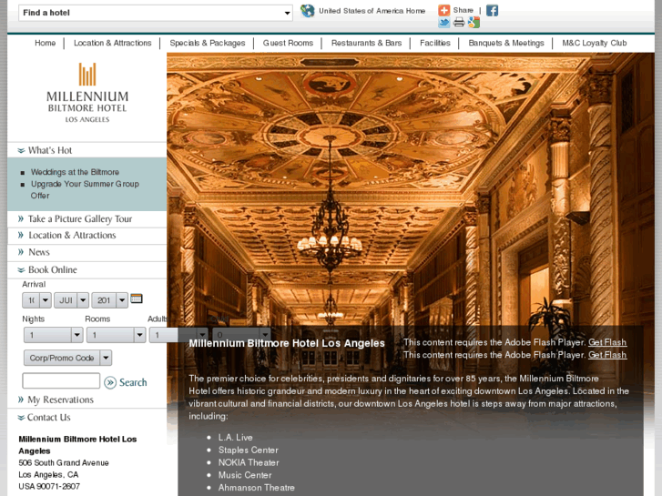Open the Corp/Promo Code dropdown
This screenshot has height=496, width=662.
tap(67, 358)
